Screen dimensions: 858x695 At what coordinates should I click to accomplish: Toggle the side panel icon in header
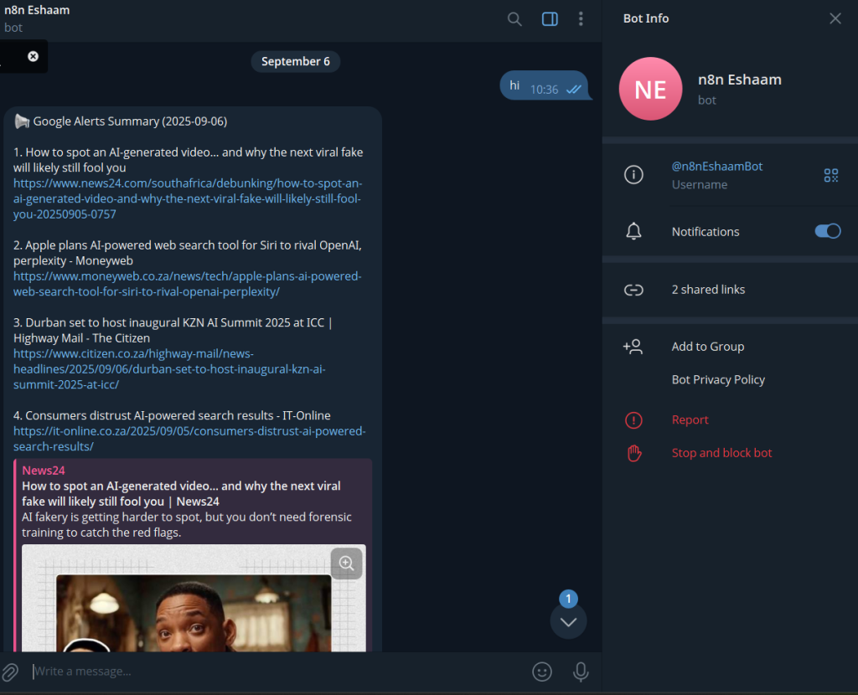tap(550, 18)
